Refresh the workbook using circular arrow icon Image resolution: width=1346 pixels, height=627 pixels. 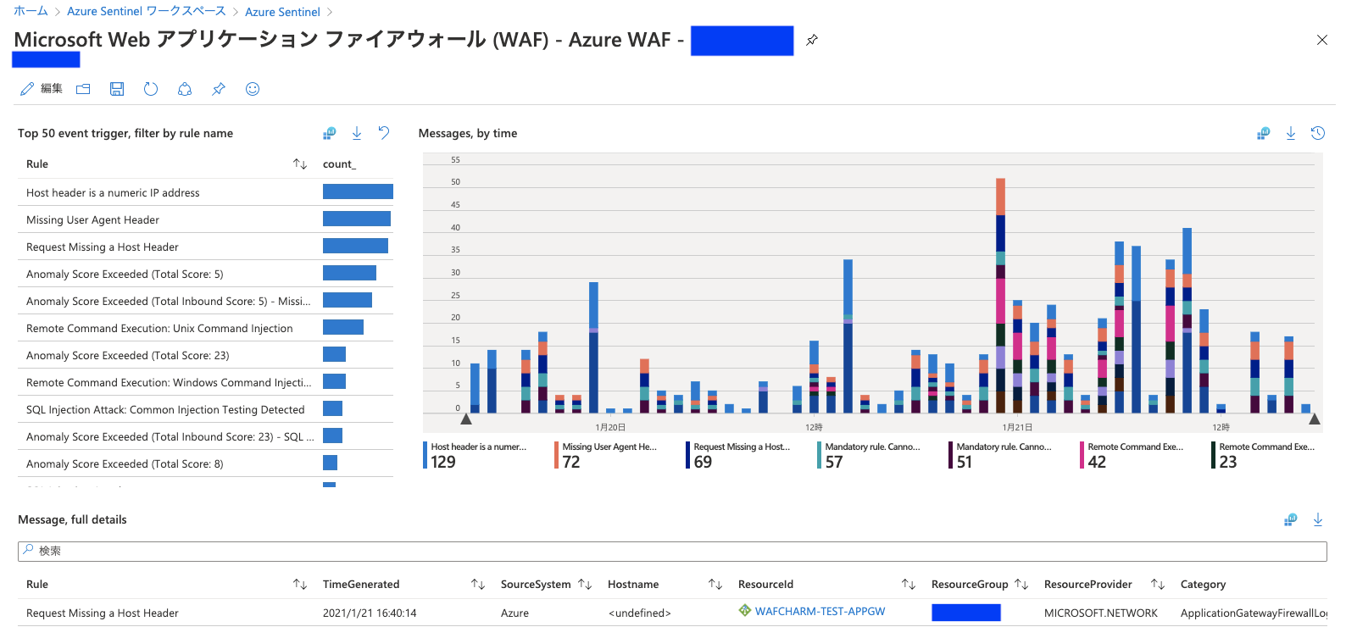click(151, 89)
